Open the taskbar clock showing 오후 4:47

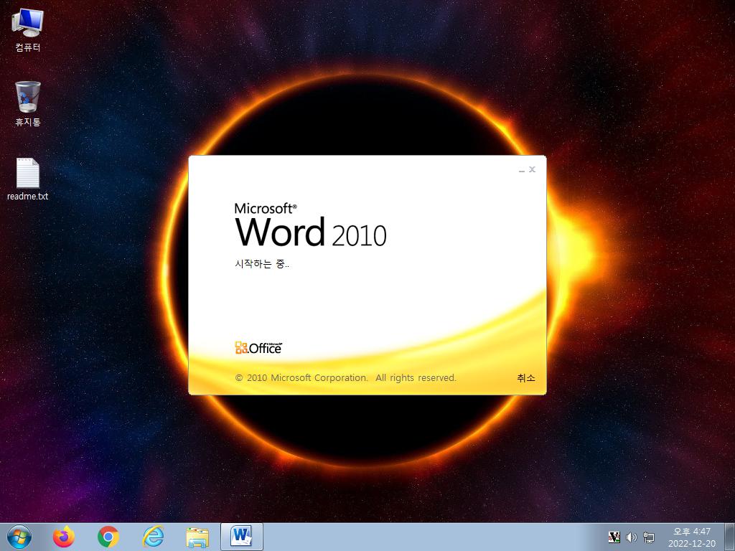[692, 537]
